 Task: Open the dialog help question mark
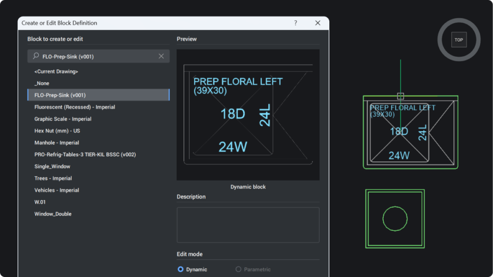[x=296, y=23]
